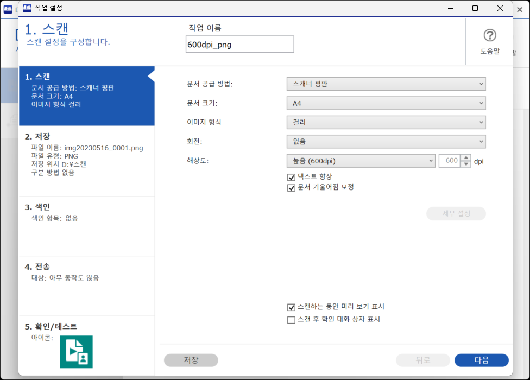Increase the dpi value with the up arrow

(x=466, y=157)
